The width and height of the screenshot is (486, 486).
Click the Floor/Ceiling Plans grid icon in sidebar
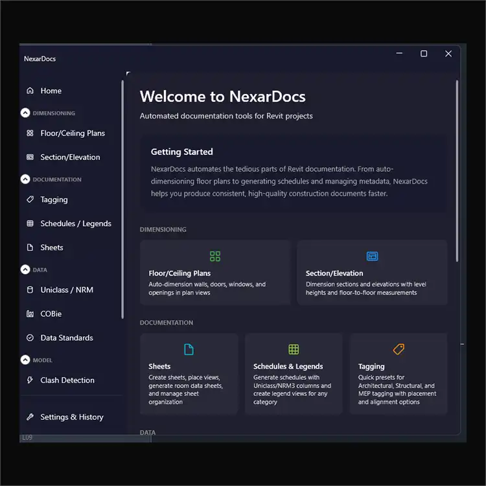[30, 133]
